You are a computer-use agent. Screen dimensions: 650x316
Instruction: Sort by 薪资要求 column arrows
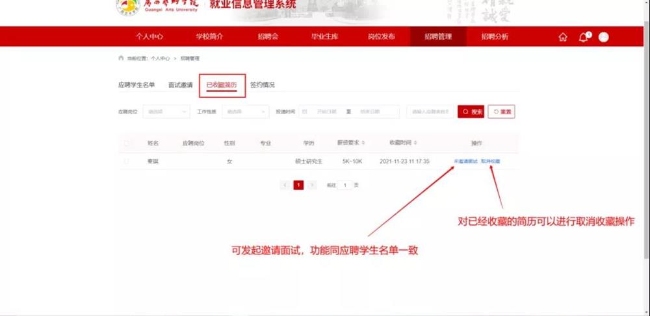[363, 143]
